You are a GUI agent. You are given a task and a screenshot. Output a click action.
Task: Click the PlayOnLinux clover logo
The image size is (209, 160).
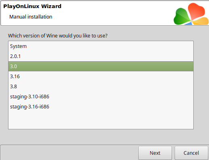[x=191, y=14]
